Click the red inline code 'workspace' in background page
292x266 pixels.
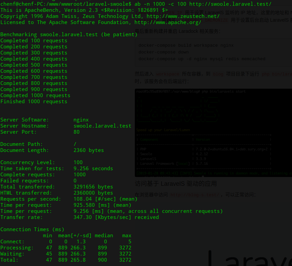167,74
